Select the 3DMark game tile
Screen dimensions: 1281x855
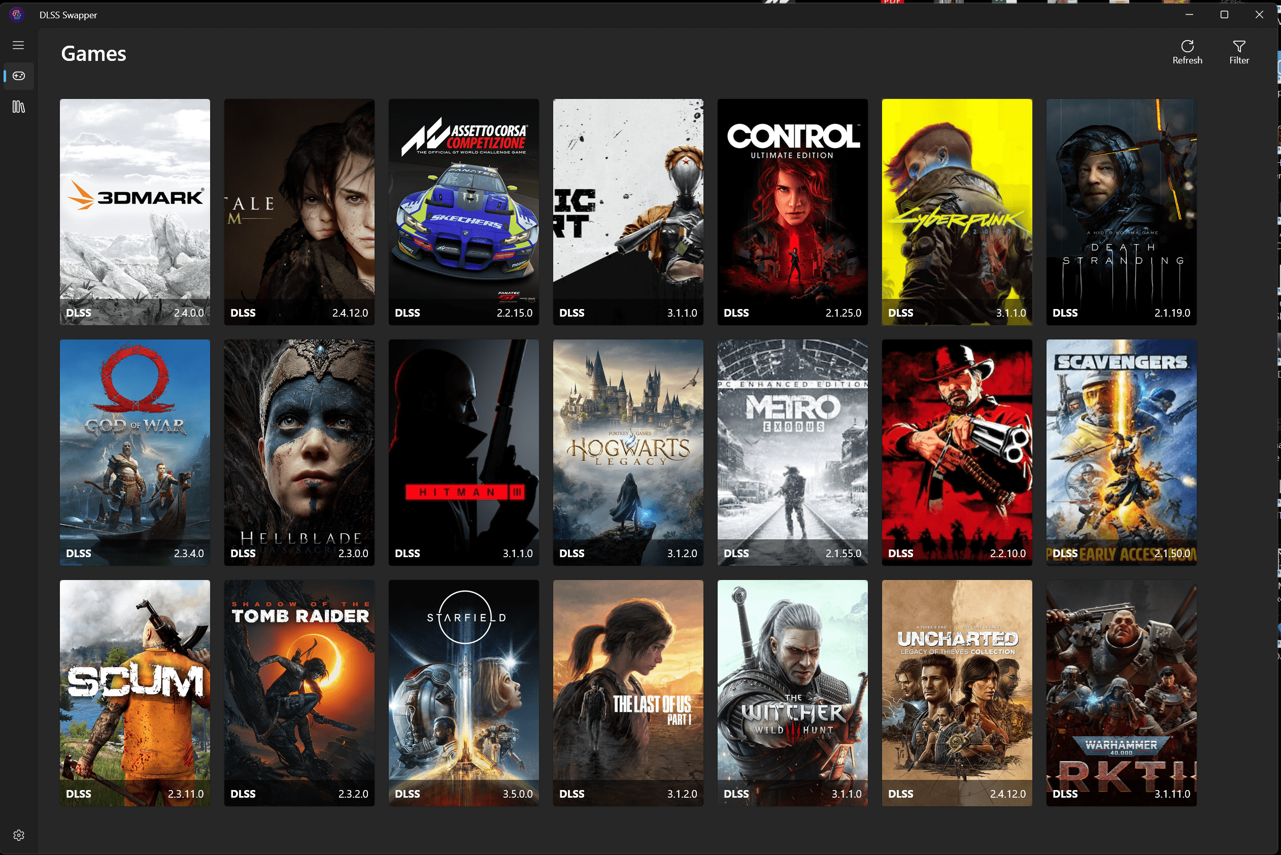point(134,212)
